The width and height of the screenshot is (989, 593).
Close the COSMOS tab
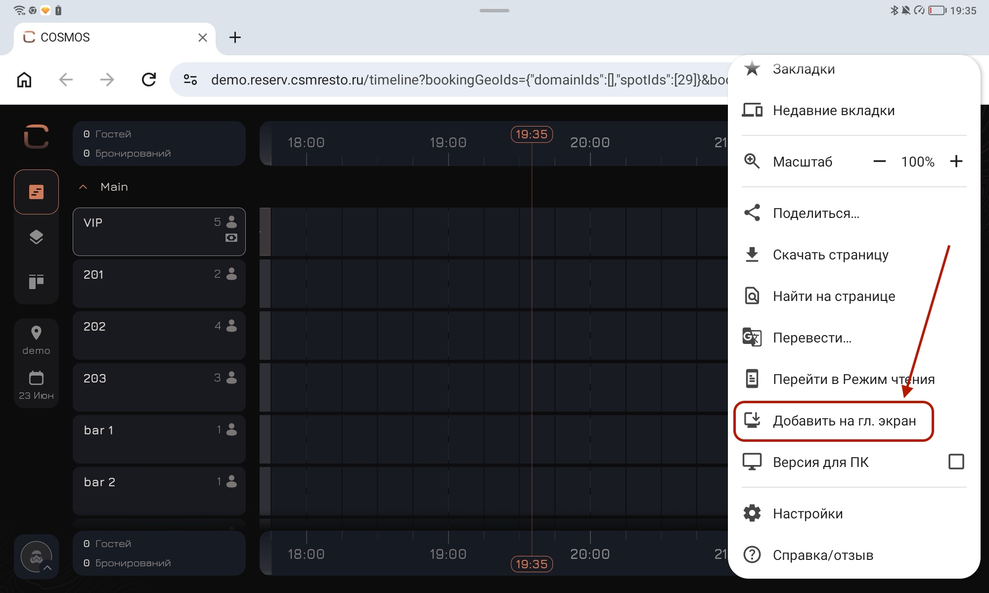[x=203, y=38]
